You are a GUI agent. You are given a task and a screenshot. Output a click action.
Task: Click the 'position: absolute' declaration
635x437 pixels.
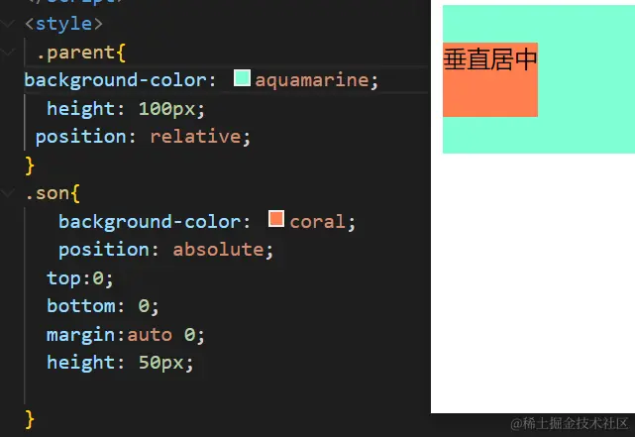coord(165,249)
